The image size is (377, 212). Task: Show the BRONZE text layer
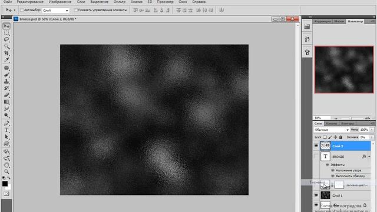pos(316,157)
